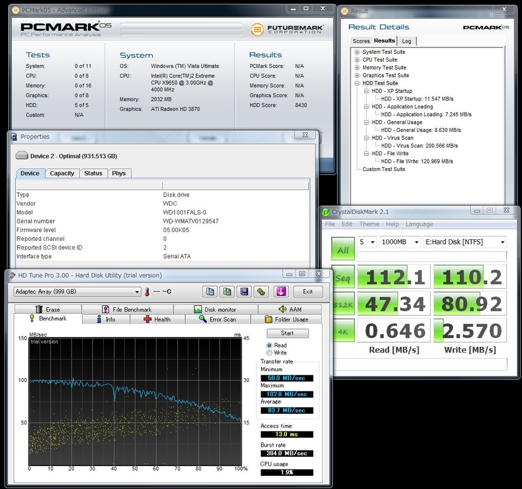This screenshot has width=522, height=489.
Task: Select the Phys tab in Properties
Action: click(x=119, y=173)
